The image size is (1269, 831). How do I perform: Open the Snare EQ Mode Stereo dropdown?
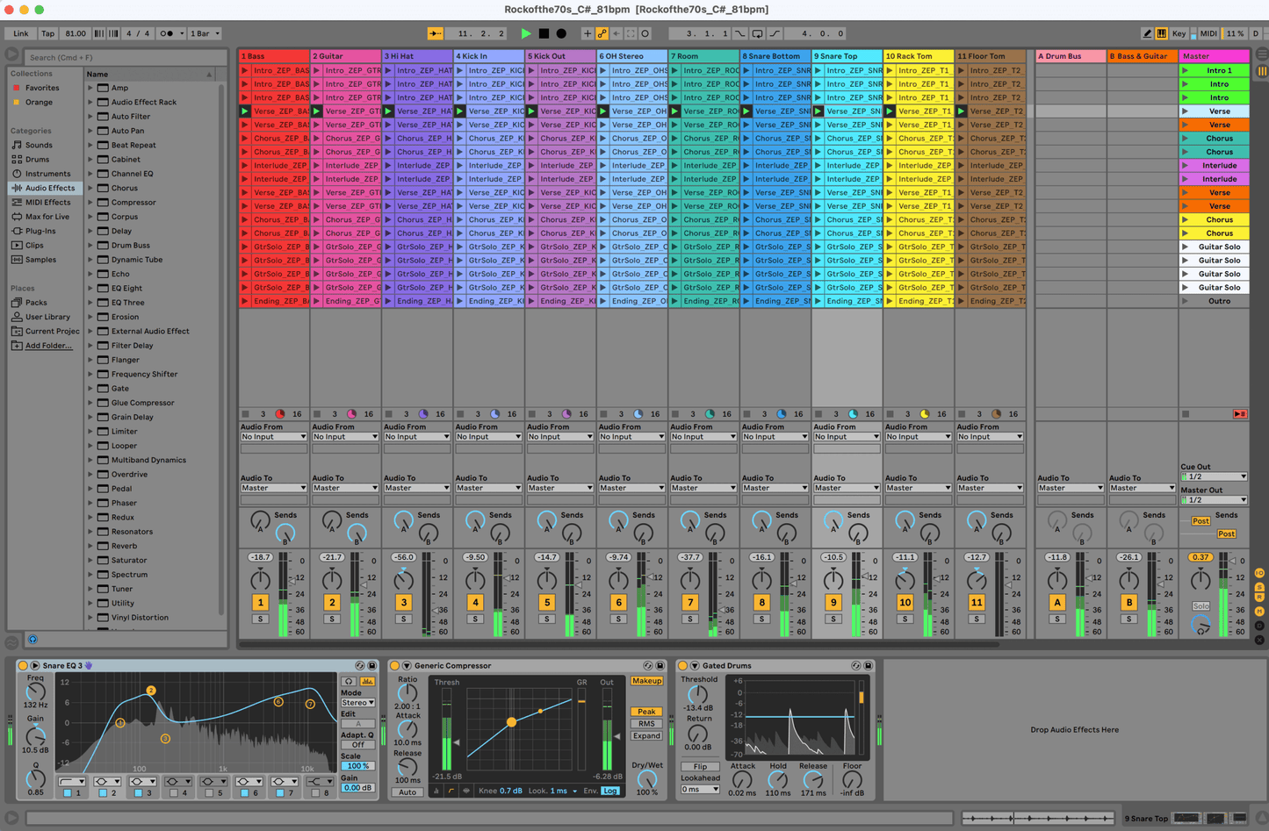357,703
